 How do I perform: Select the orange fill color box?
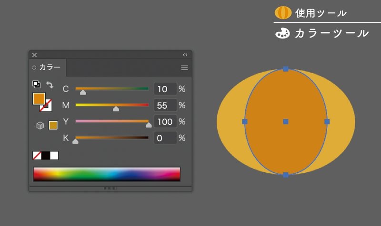point(39,99)
